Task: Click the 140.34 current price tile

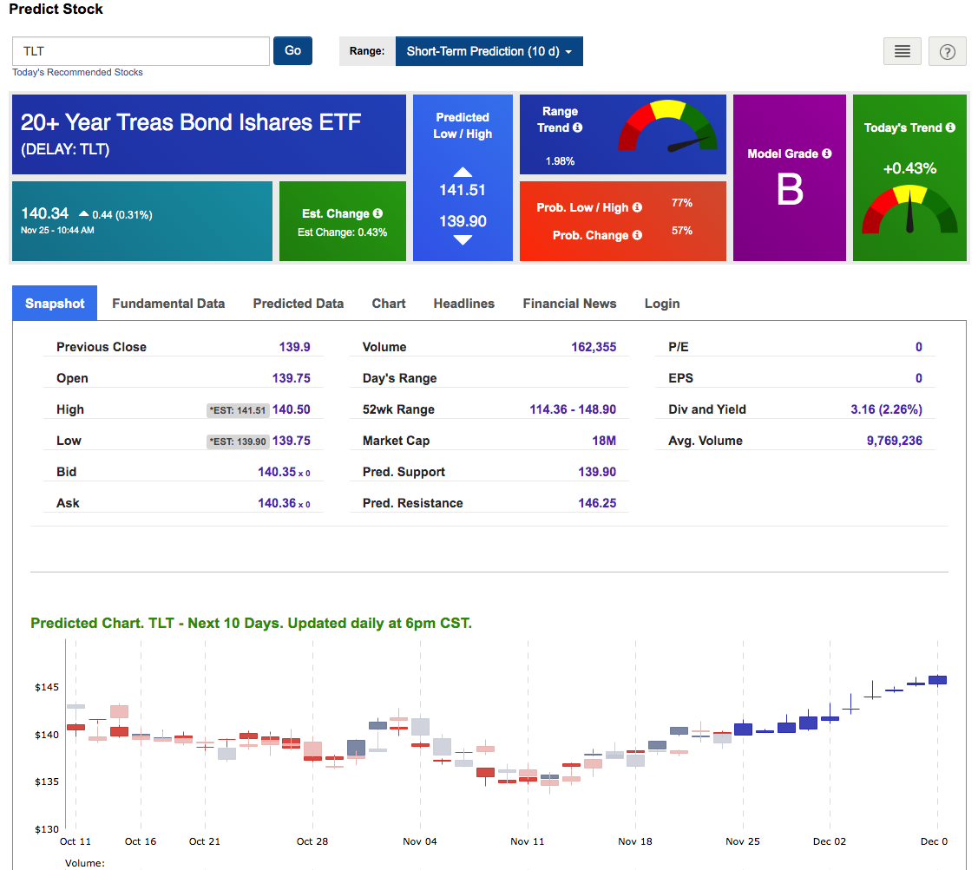Action: pos(142,221)
